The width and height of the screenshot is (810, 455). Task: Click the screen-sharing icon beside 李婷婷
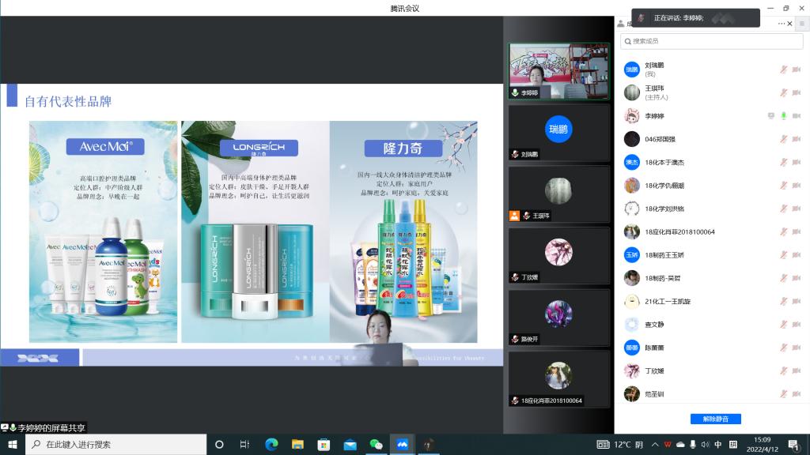[x=770, y=116]
